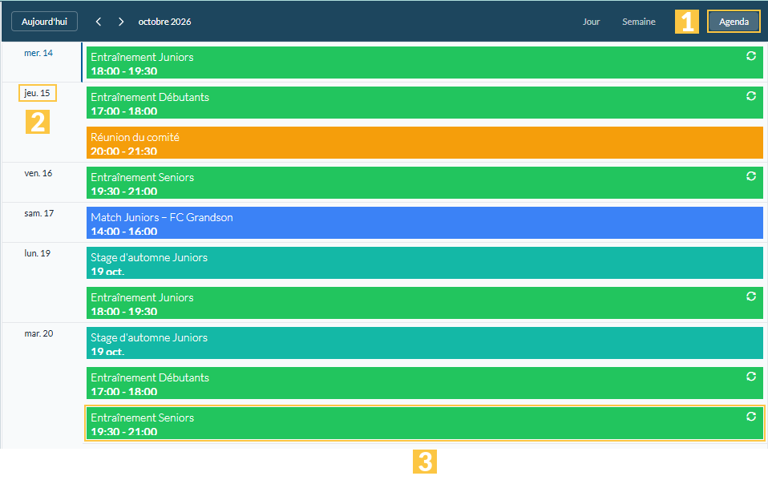Jump to today with the Aujourd'hui button

[x=44, y=22]
